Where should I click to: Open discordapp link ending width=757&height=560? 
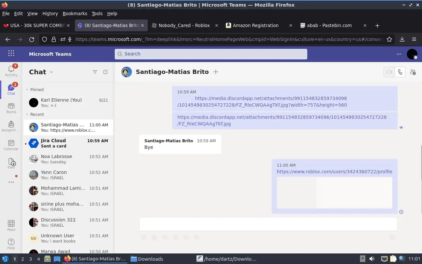262,102
